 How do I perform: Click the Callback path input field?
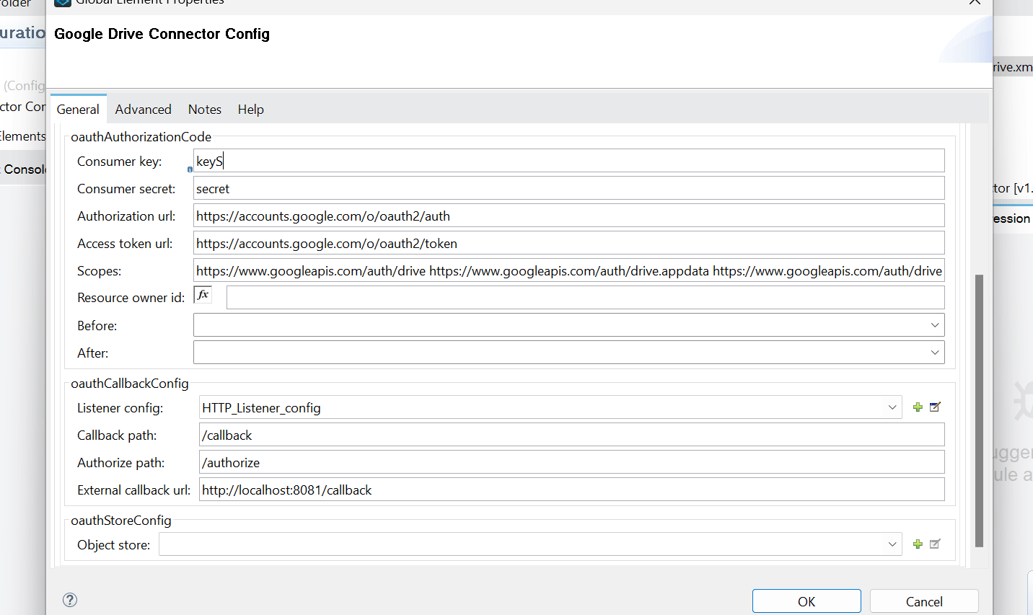tap(571, 435)
